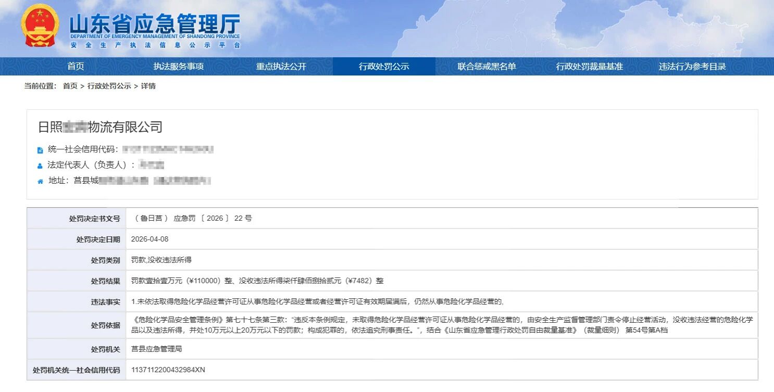Image resolution: width=774 pixels, height=392 pixels.
Task: Click the 行政处罚公示 breadcrumb link
Action: tap(109, 86)
